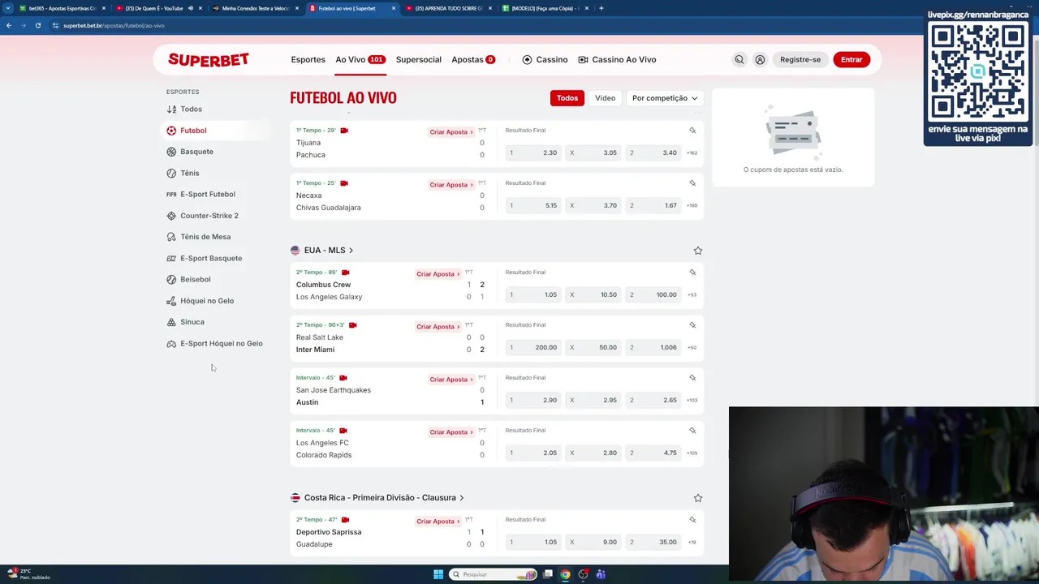
Task: Open Columbus Crew match video camera icon
Action: tap(345, 273)
